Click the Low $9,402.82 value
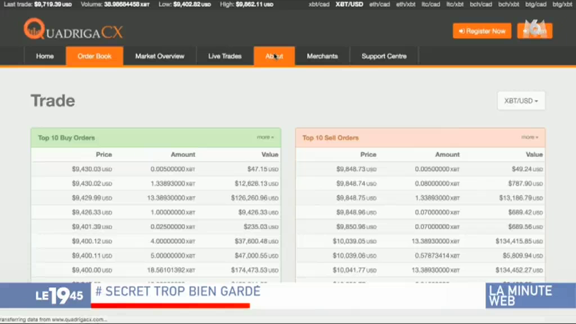 point(192,4)
